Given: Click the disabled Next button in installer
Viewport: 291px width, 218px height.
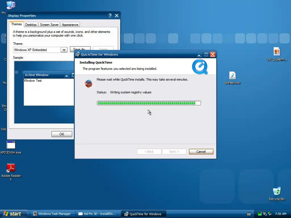Looking at the screenshot, I should pos(174,152).
